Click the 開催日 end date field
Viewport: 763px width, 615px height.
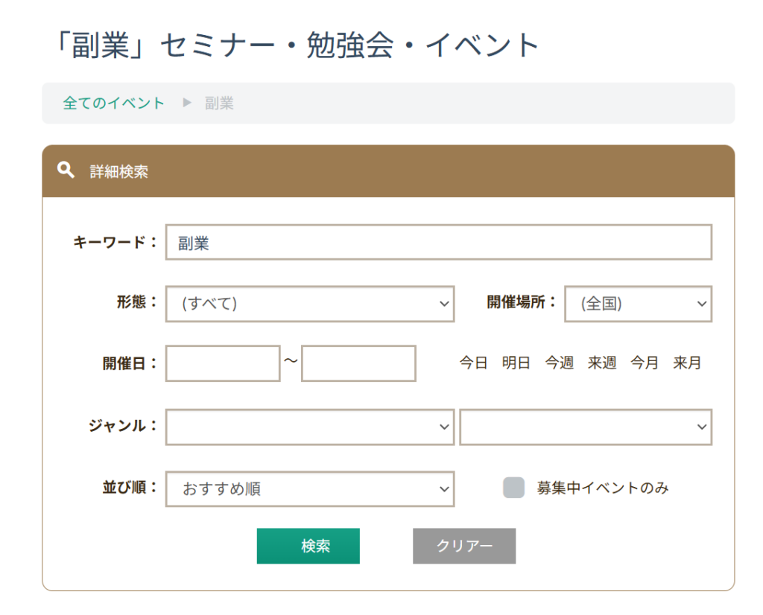pos(358,363)
